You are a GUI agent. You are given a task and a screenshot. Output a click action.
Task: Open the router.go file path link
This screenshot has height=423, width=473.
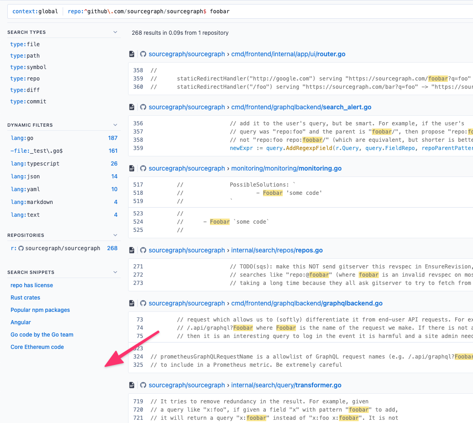point(288,54)
